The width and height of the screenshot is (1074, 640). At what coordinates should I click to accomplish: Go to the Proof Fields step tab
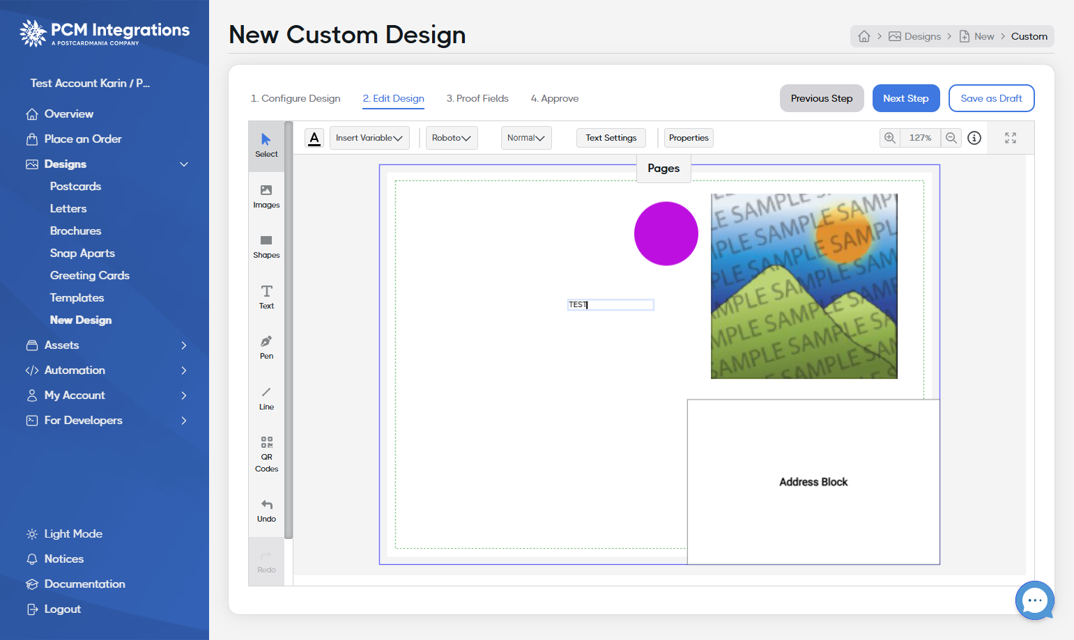point(477,98)
